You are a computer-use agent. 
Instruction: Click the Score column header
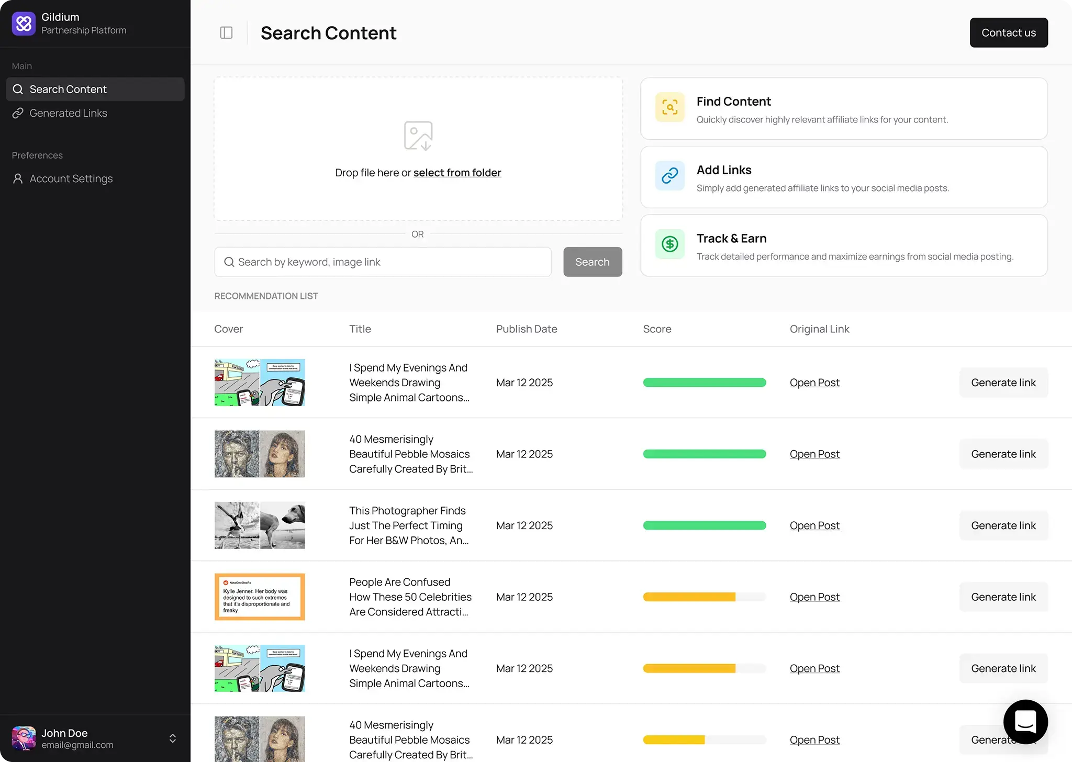[x=657, y=329]
